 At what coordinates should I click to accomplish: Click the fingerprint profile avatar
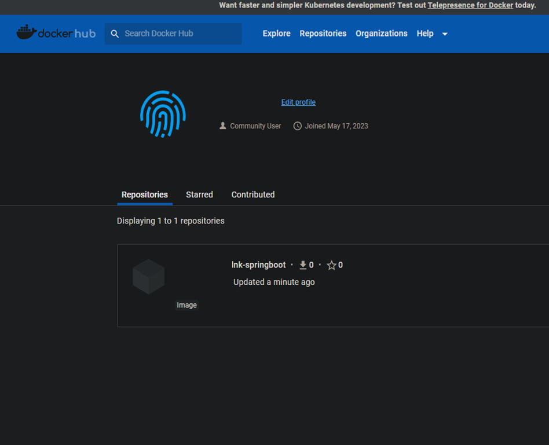[163, 113]
